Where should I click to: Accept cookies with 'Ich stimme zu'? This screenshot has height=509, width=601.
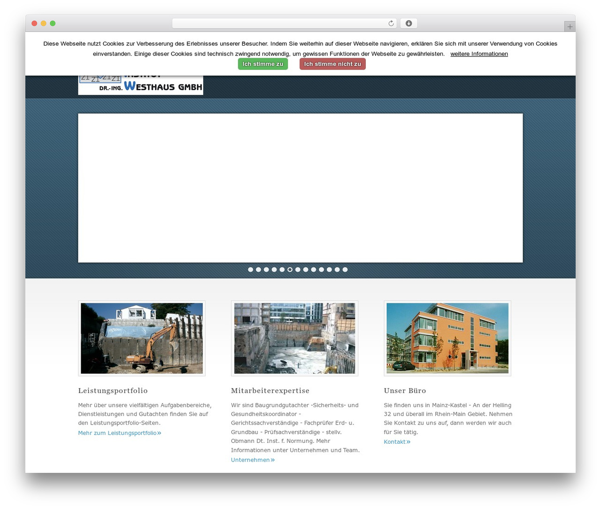pyautogui.click(x=263, y=64)
